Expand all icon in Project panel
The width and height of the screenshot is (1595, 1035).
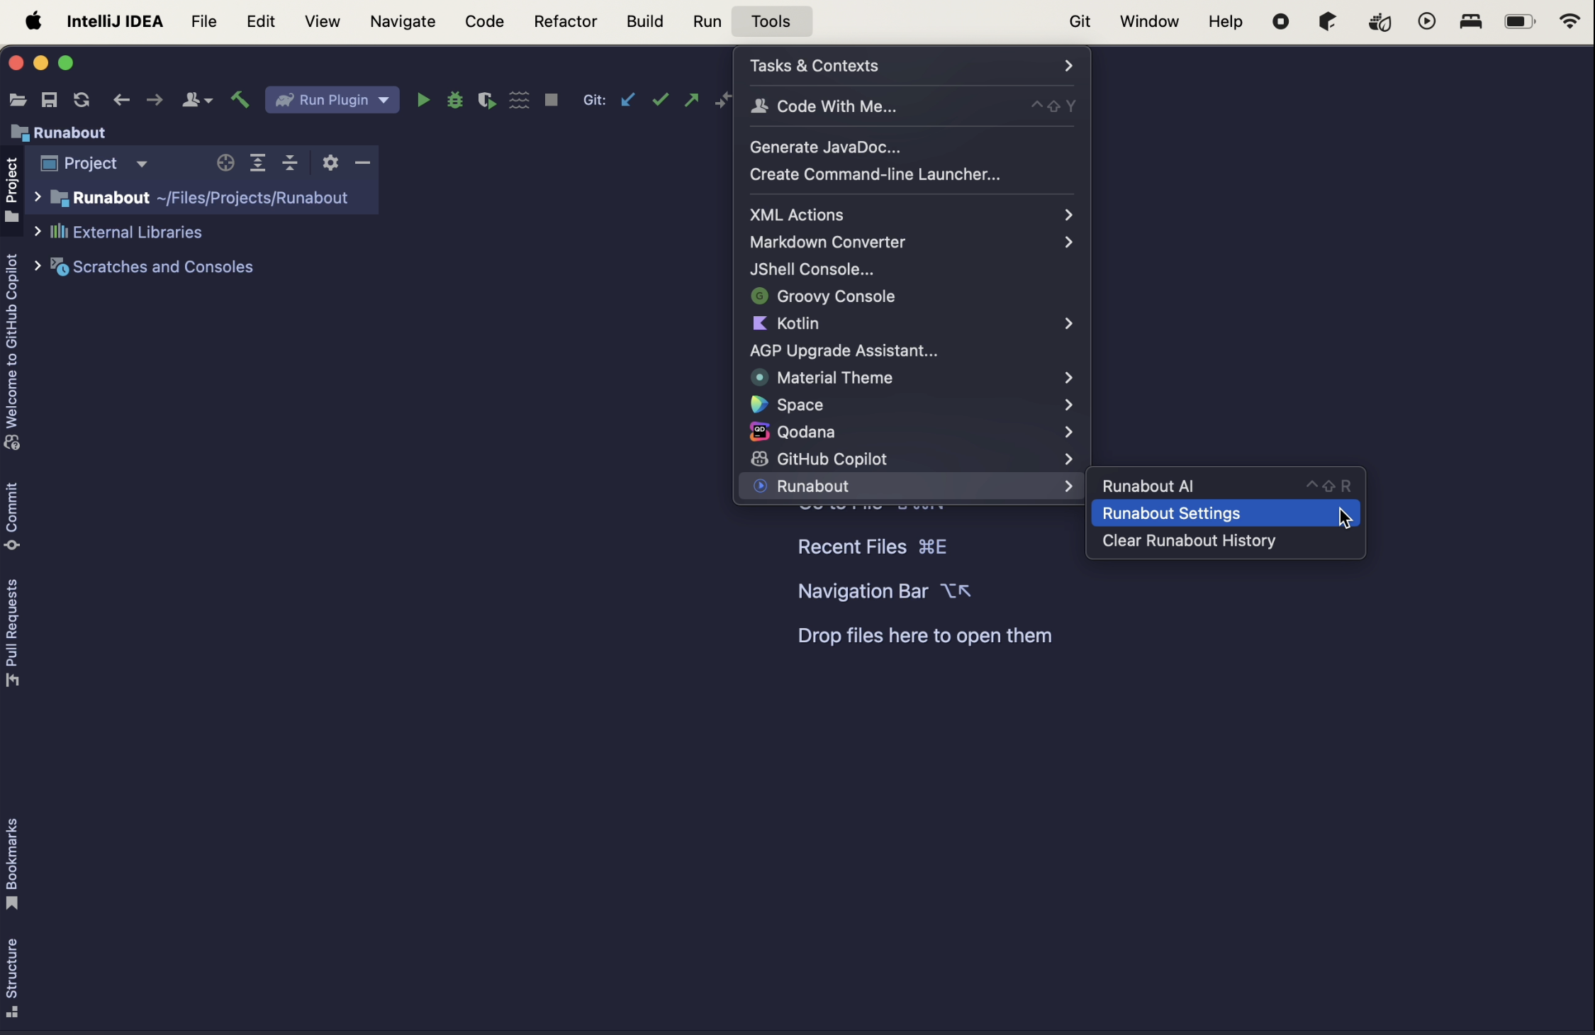pos(258,163)
